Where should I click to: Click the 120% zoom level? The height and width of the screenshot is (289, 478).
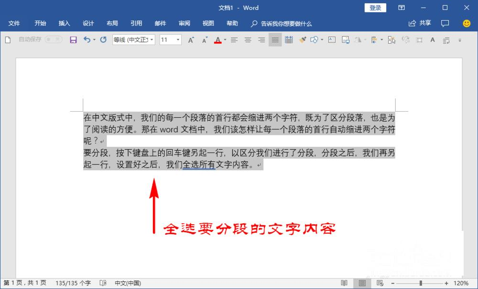[461, 283]
